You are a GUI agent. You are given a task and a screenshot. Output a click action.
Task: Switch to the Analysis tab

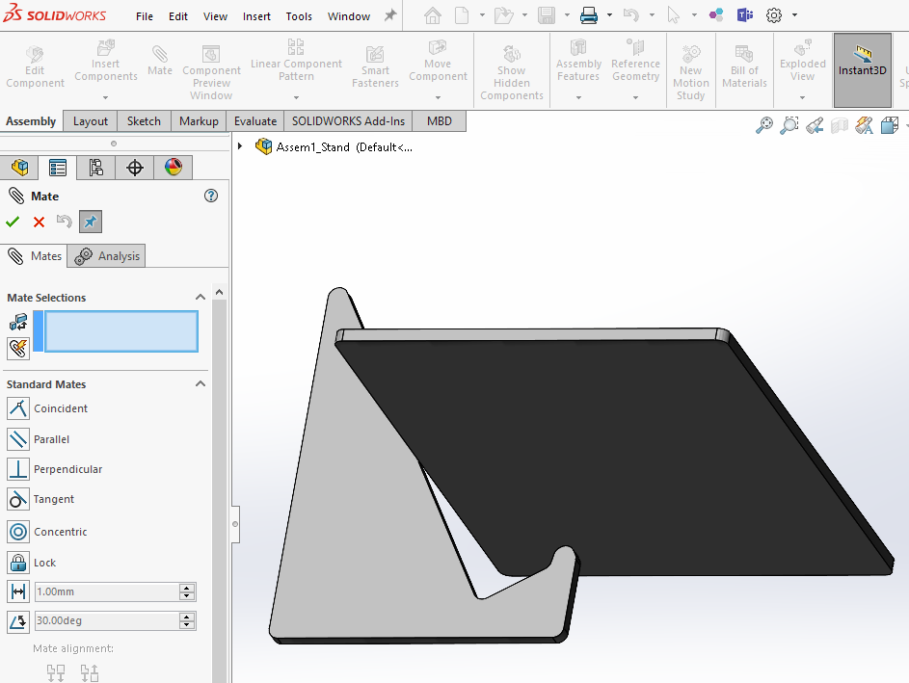109,256
